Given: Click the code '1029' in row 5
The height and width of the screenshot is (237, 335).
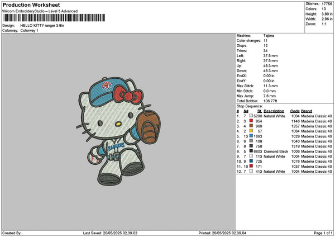Looking at the screenshot, I should point(295,136).
